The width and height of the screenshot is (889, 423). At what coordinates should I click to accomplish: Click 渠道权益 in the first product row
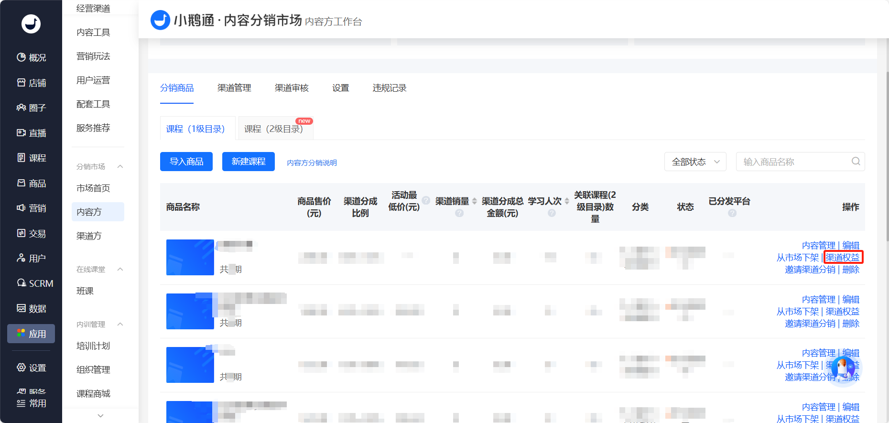point(843,258)
